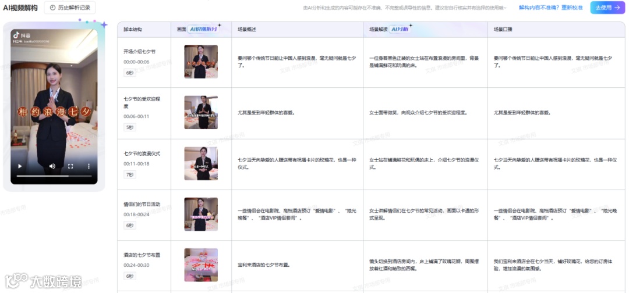Click 解构内容不准确? text
This screenshot has width=629, height=293.
[x=539, y=8]
